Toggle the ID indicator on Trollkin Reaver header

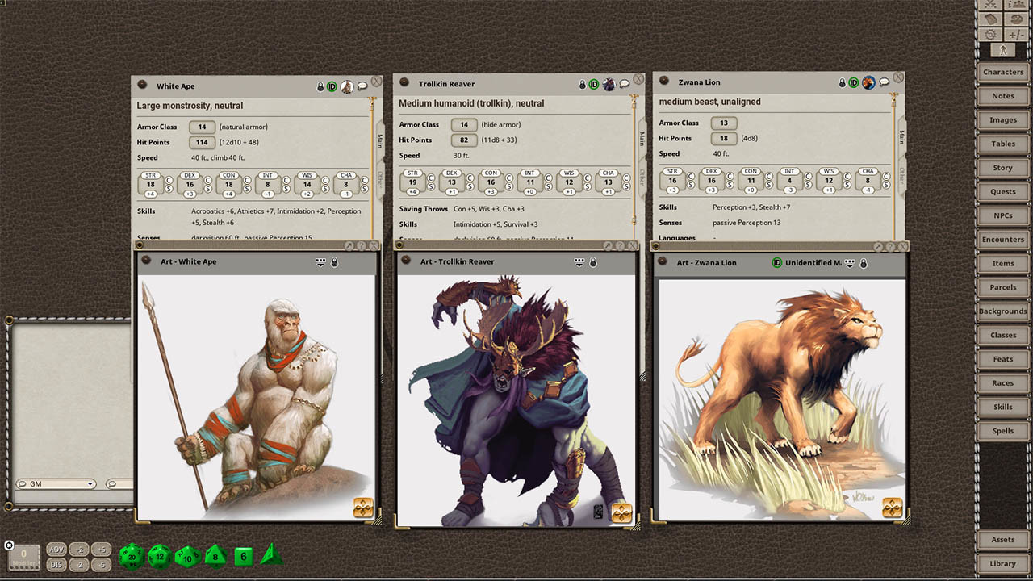pos(595,83)
